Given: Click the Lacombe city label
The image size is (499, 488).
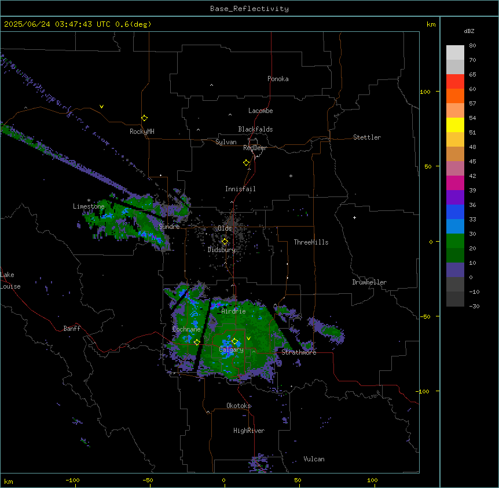Looking at the screenshot, I should pos(260,111).
